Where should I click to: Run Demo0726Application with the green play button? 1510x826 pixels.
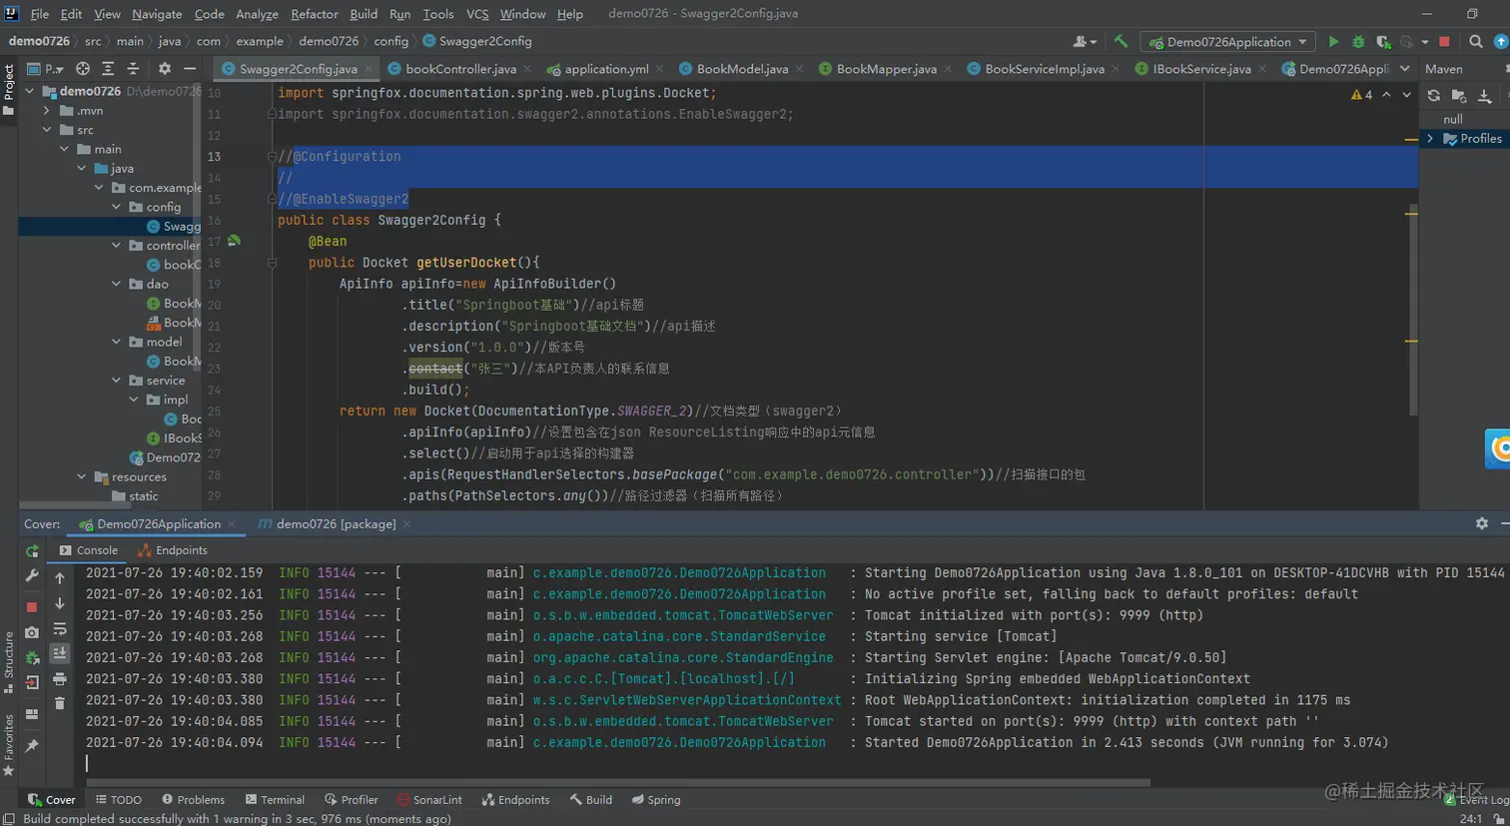coord(1333,42)
